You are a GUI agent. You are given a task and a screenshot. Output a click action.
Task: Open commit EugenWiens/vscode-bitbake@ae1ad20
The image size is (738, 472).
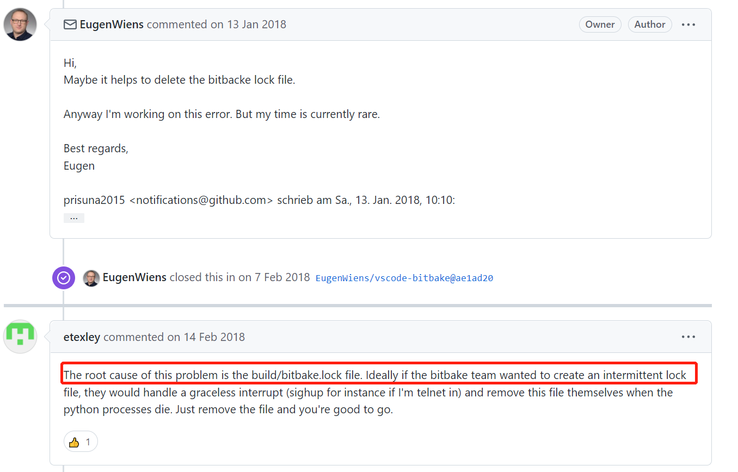(404, 278)
